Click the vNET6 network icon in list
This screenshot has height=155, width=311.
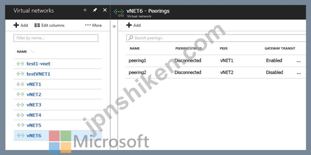pos(20,136)
